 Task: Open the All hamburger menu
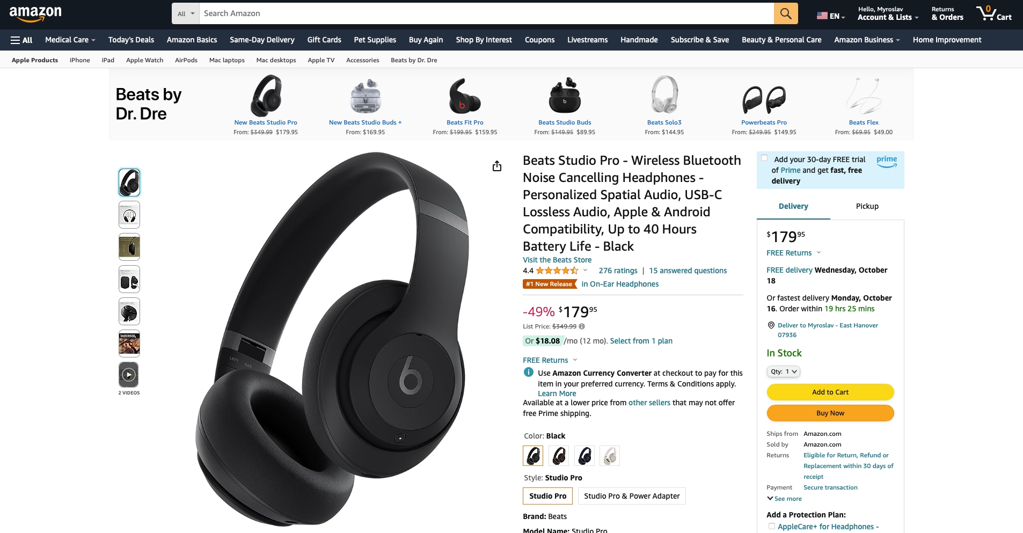[21, 40]
